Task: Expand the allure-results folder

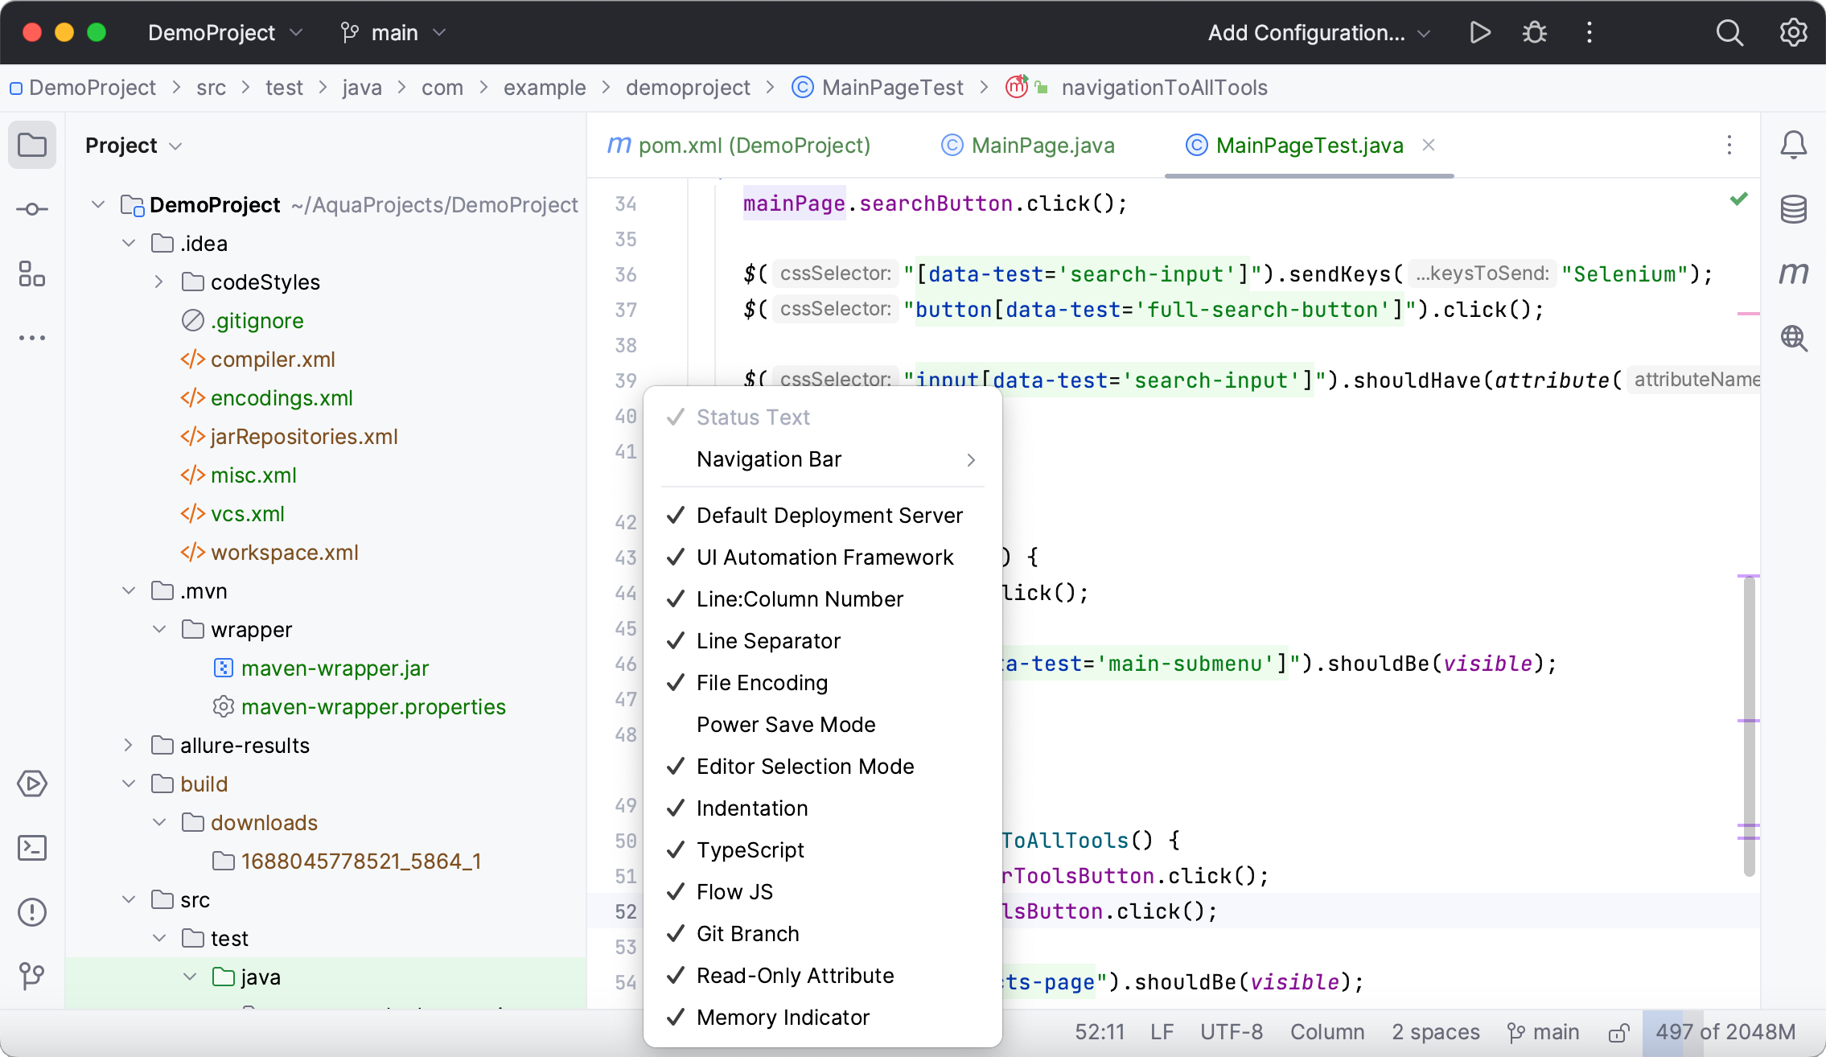Action: pyautogui.click(x=129, y=746)
